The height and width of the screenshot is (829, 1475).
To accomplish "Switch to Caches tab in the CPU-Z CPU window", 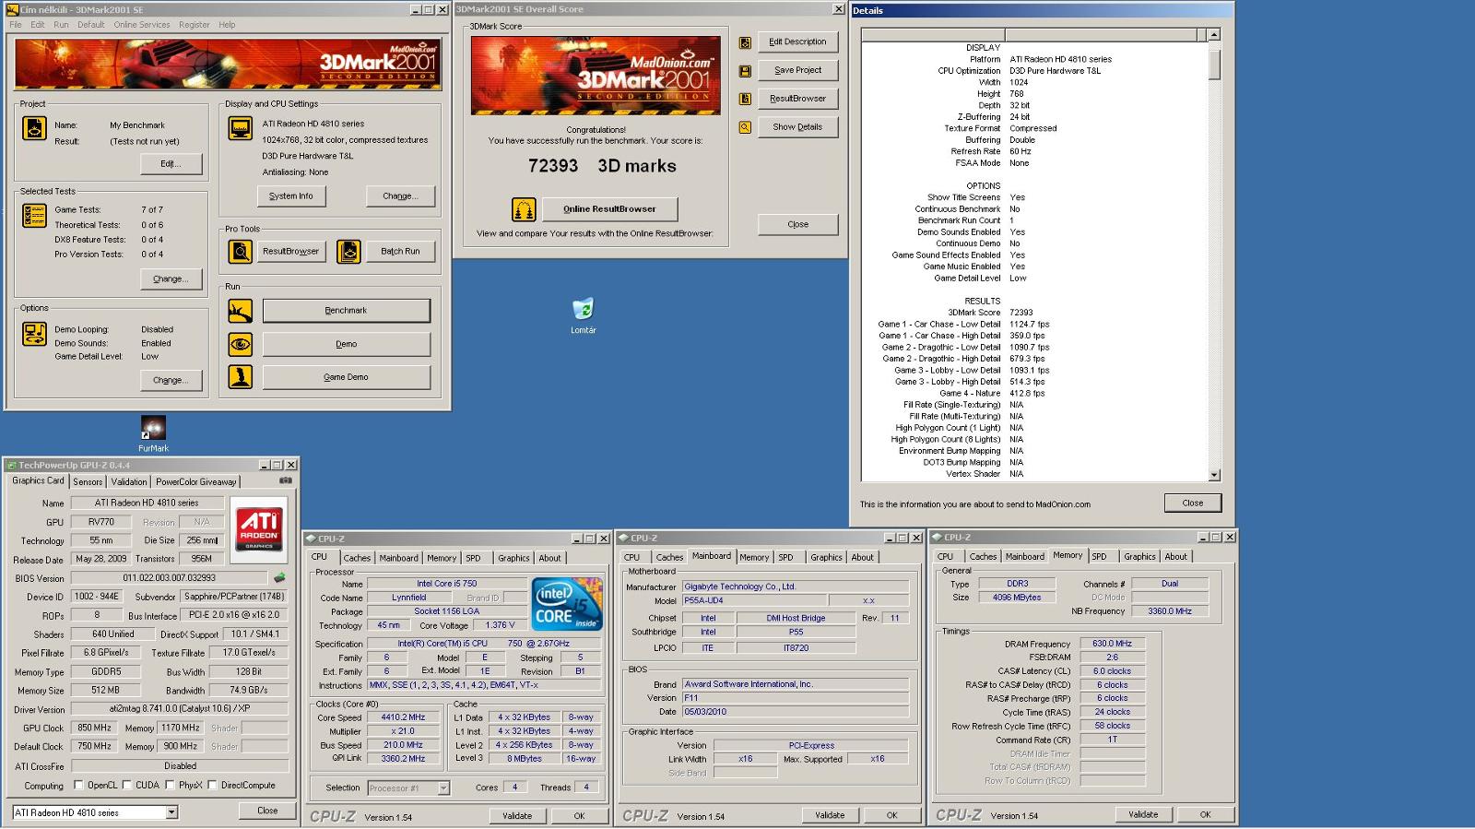I will point(357,558).
